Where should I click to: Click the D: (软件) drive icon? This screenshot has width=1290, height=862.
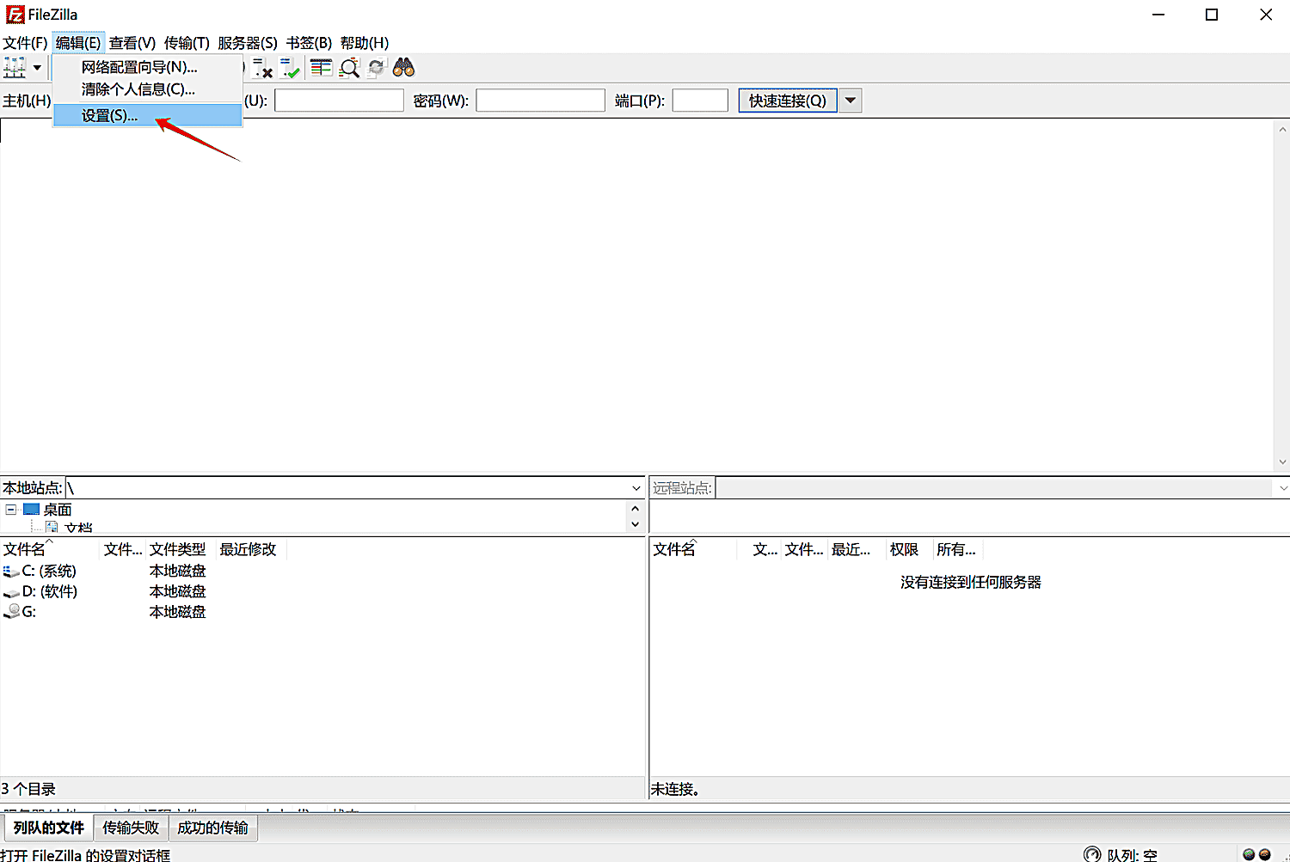pyautogui.click(x=11, y=592)
